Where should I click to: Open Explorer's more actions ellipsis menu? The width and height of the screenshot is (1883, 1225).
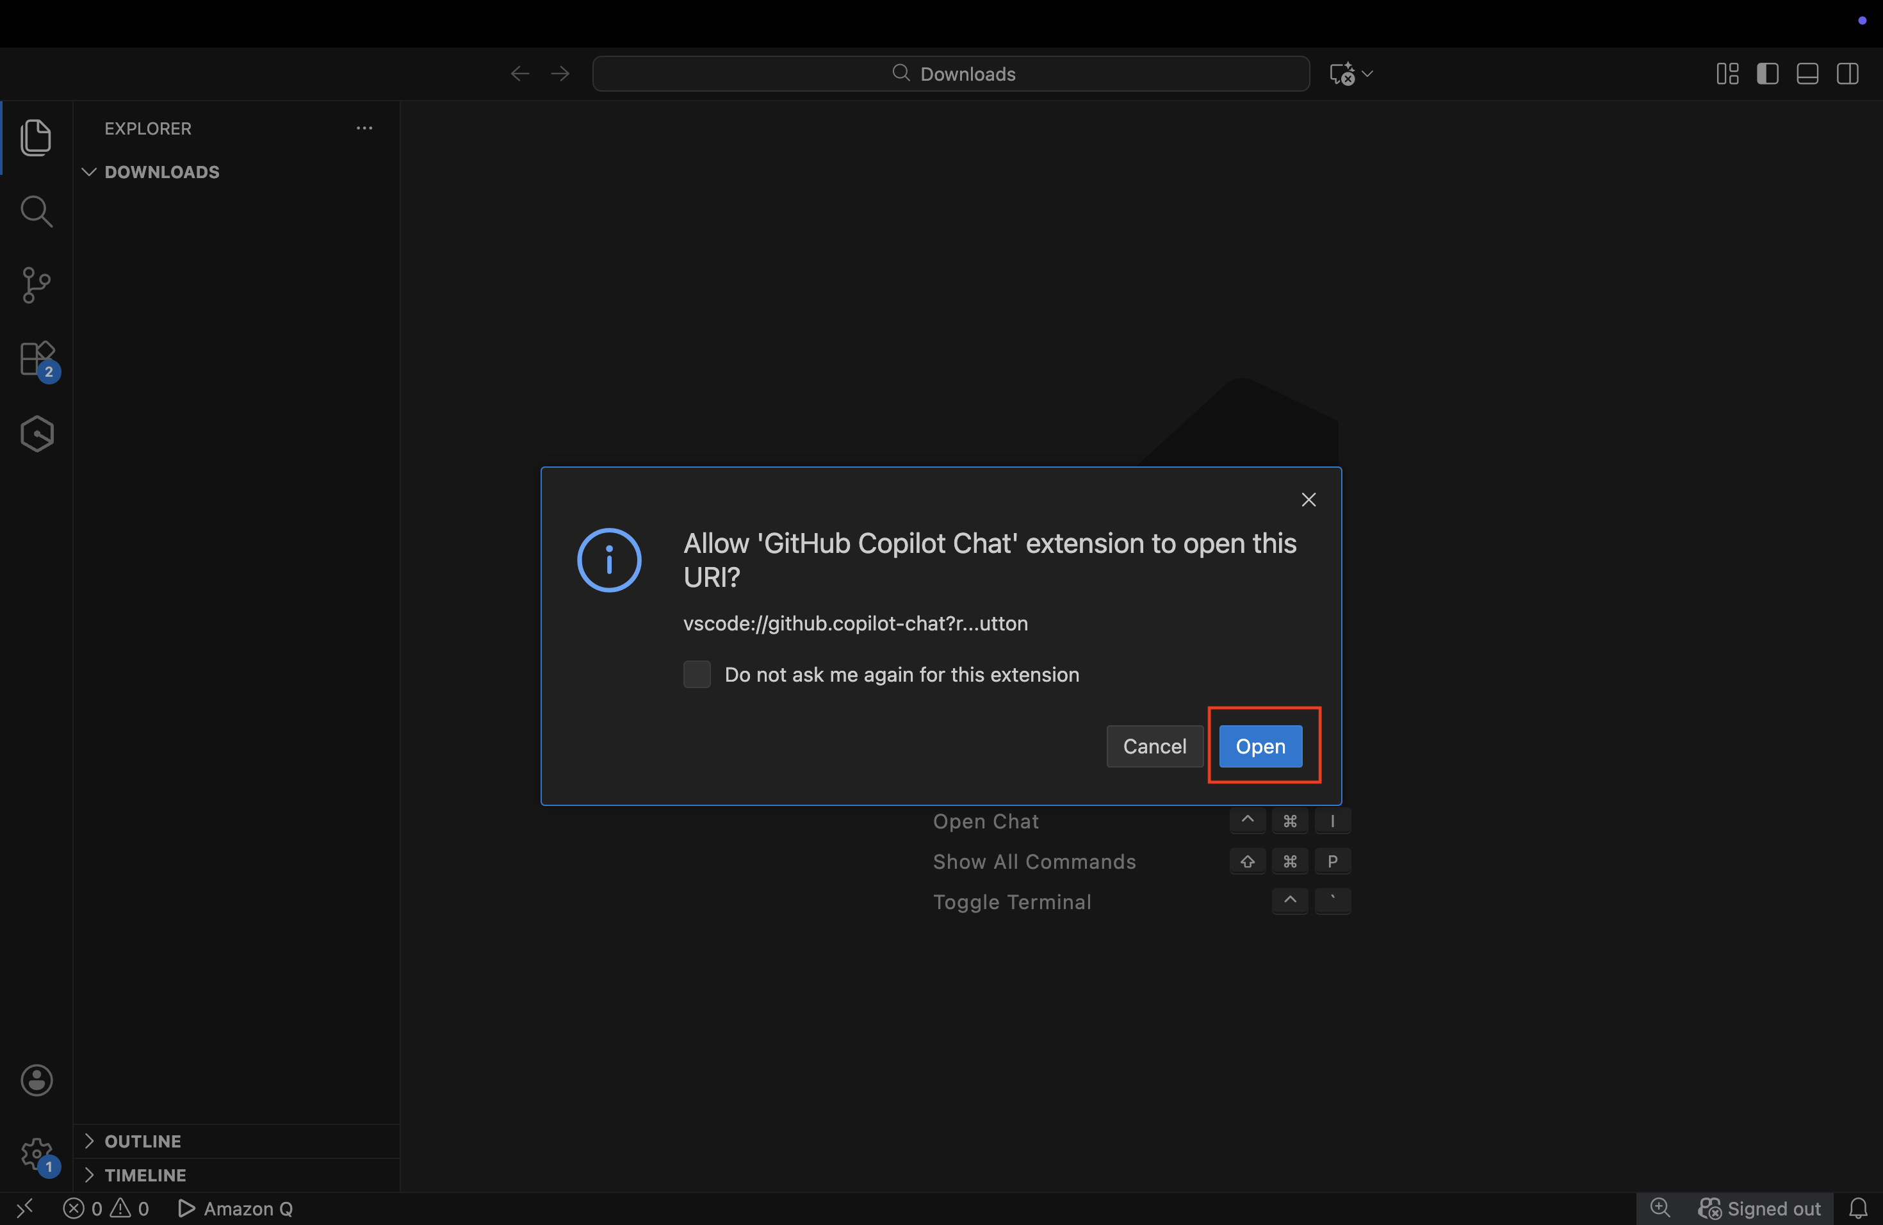[x=364, y=128]
